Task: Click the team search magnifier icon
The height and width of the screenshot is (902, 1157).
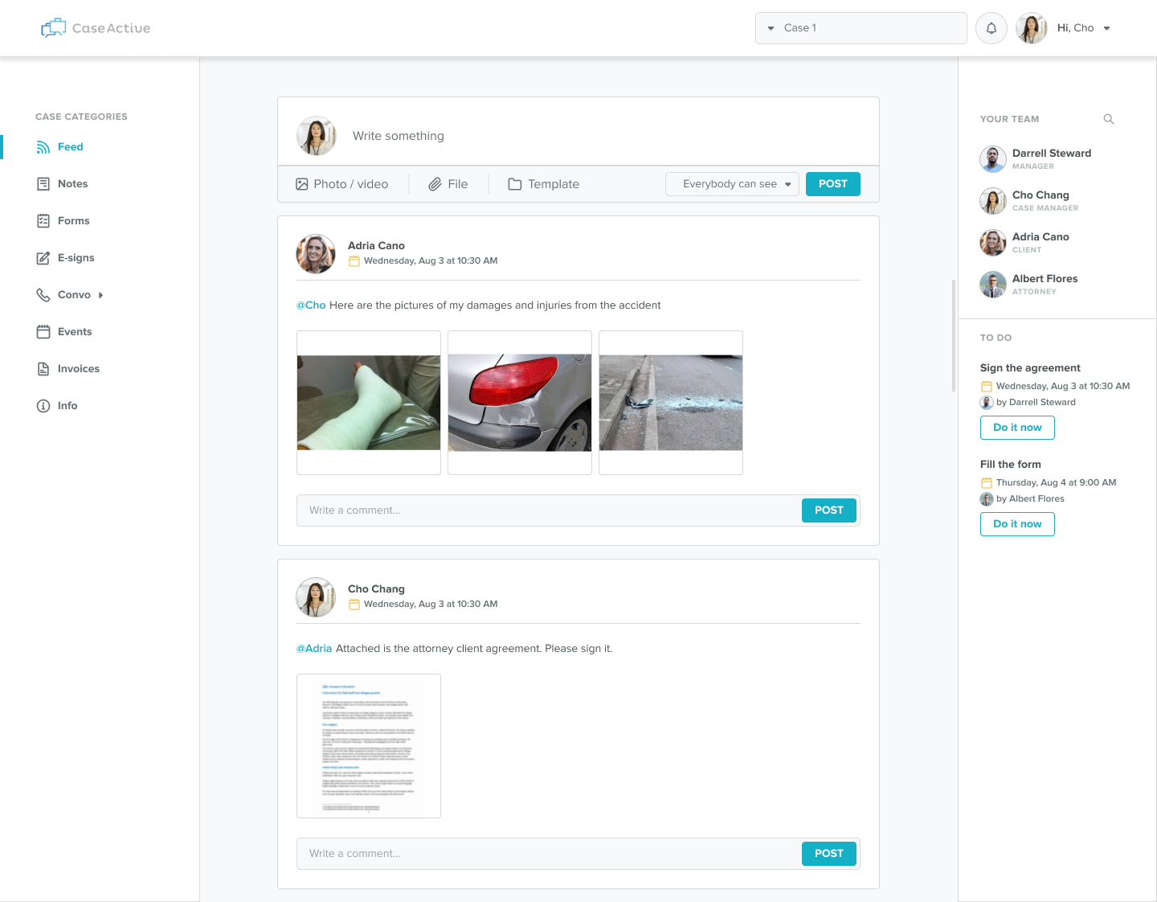Action: click(1108, 119)
